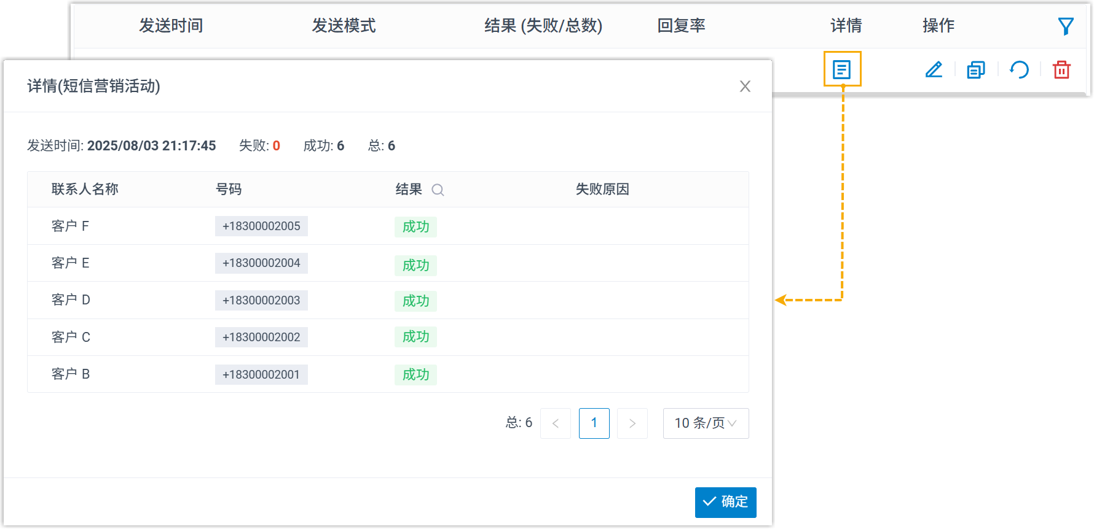Go to the next results page
The height and width of the screenshot is (529, 1094).
[632, 423]
